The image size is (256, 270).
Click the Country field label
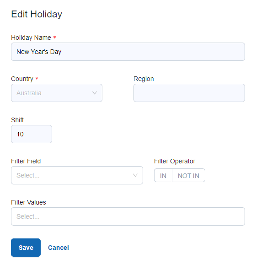pos(22,79)
